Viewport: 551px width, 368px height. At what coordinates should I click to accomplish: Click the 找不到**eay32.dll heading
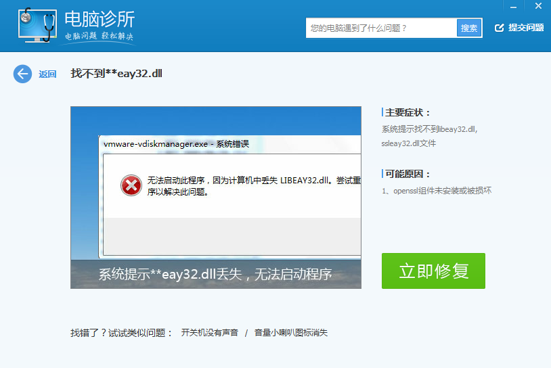[x=116, y=74]
